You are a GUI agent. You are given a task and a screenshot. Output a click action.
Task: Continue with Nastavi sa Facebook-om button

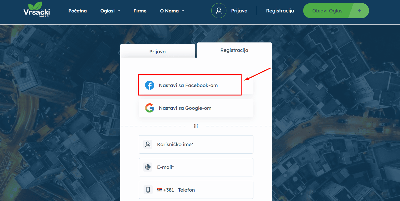[196, 85]
